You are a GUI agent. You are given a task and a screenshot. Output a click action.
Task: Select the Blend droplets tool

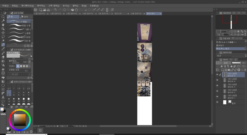3,61
